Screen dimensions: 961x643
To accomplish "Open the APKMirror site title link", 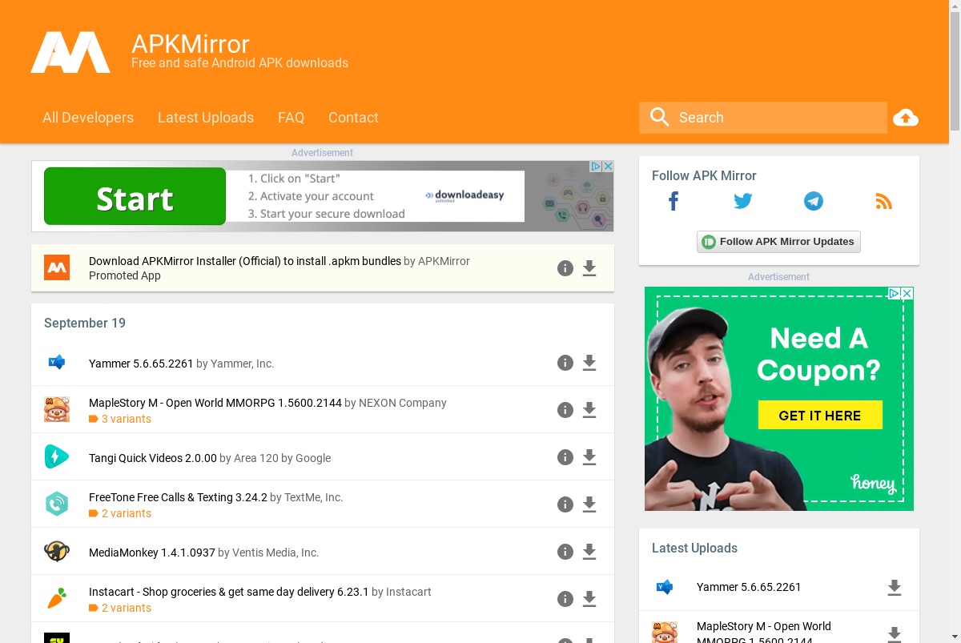I will pyautogui.click(x=191, y=44).
